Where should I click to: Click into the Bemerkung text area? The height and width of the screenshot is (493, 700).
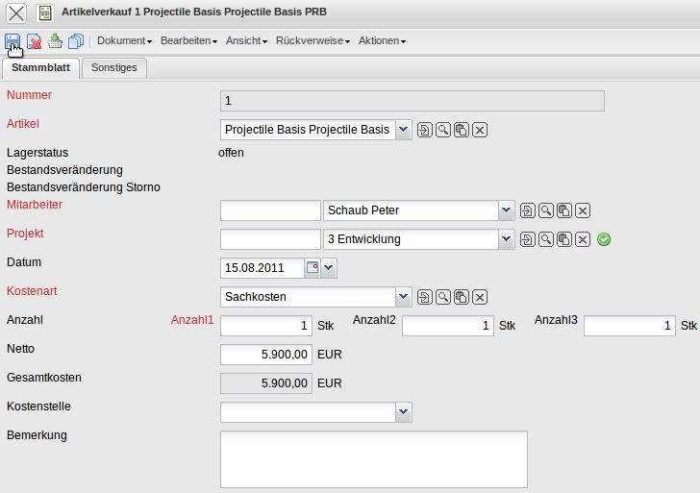(373, 459)
